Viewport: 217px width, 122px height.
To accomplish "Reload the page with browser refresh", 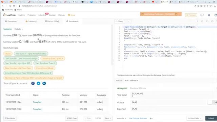I will (10, 6).
